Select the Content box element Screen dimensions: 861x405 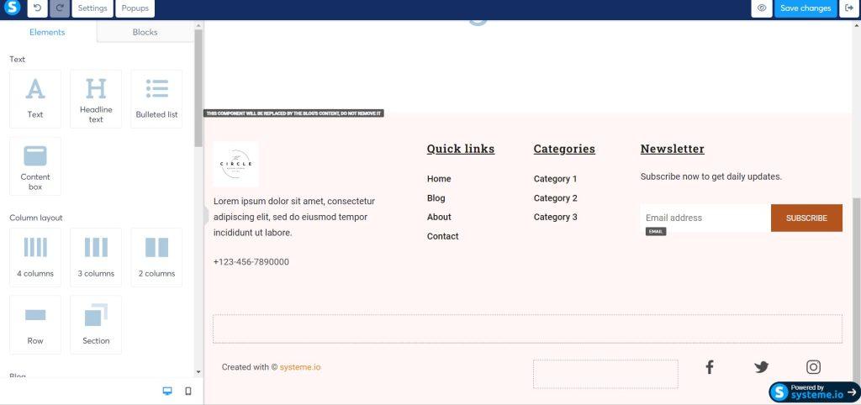(x=35, y=166)
